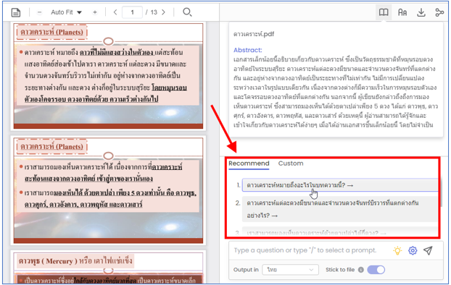Open the font size Aa settings

tap(402, 12)
